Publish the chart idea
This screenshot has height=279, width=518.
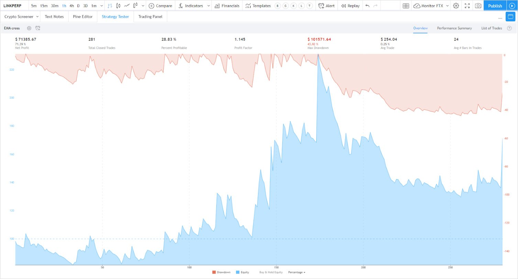(495, 6)
